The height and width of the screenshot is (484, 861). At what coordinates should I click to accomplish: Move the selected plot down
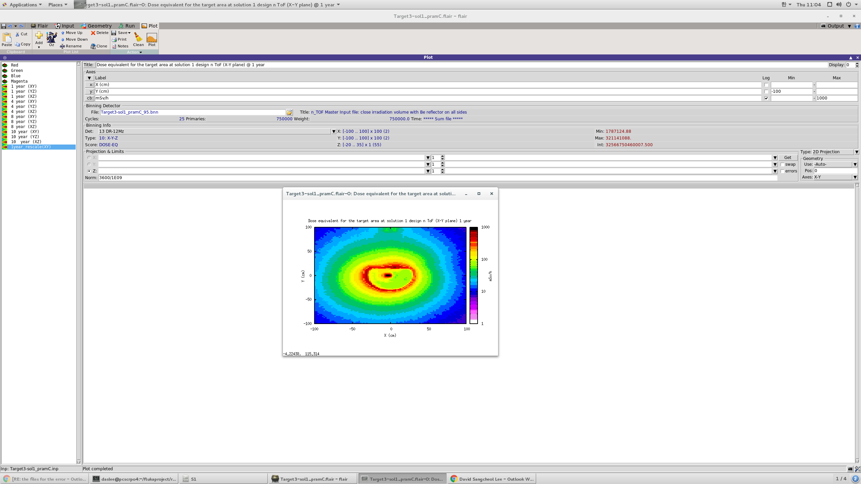point(74,39)
